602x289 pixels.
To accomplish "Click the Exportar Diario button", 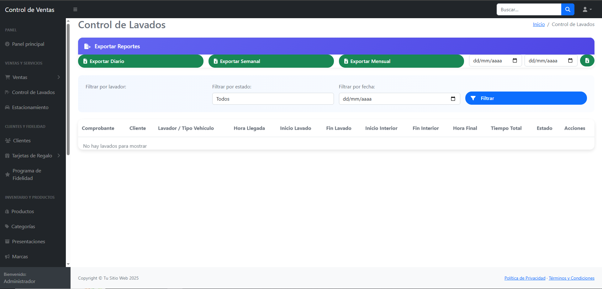I will point(140,61).
